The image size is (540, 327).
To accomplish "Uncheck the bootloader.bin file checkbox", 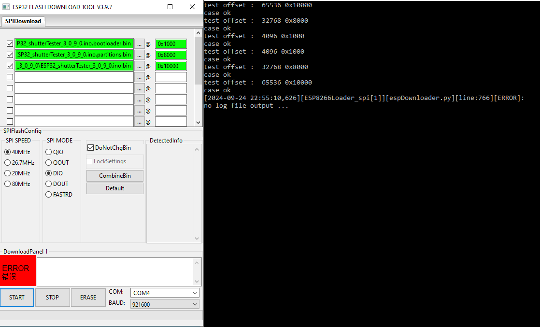I will [10, 44].
